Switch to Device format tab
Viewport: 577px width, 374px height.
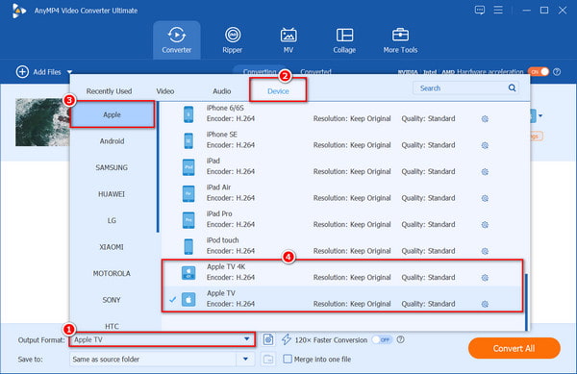pos(278,90)
